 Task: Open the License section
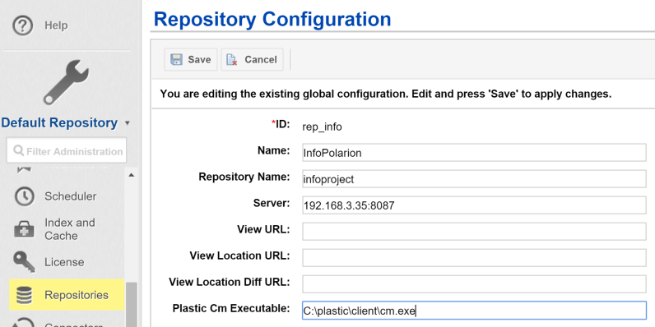point(64,262)
